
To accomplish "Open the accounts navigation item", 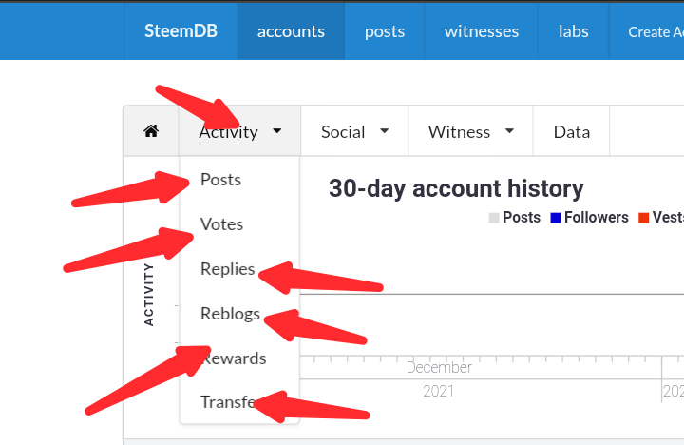I will coord(291,31).
